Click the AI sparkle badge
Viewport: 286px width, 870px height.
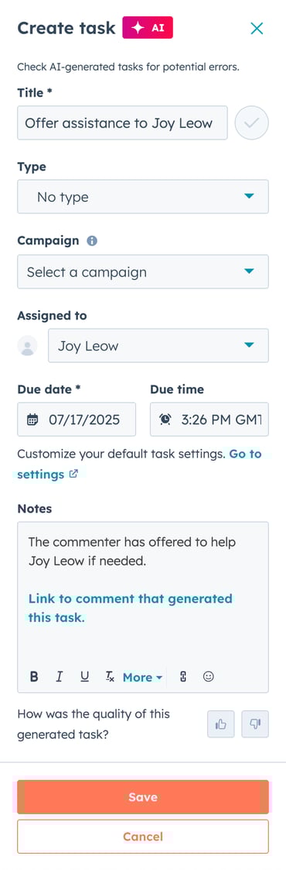(x=148, y=27)
